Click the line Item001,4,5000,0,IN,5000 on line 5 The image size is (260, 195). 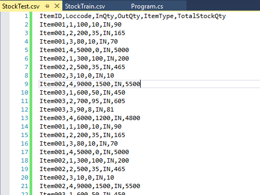pos(84,50)
